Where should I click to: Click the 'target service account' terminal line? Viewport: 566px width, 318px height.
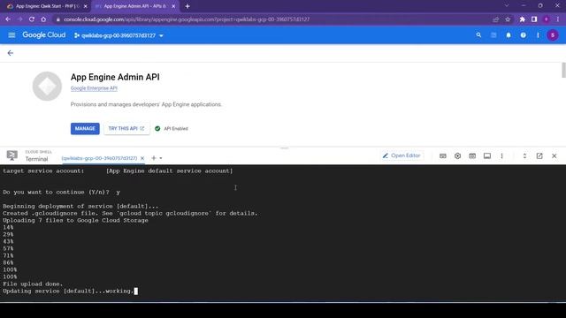(118, 170)
